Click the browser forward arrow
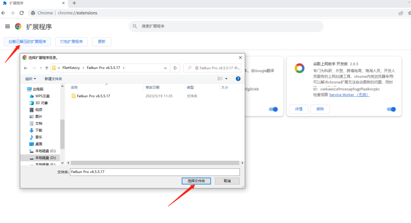The image size is (411, 223). [x=12, y=13]
